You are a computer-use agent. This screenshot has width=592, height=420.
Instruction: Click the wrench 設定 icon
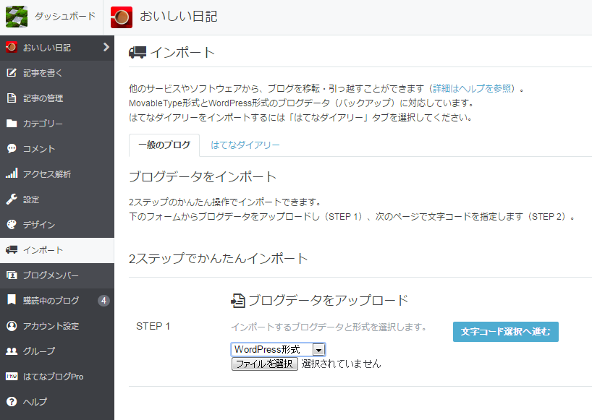pos(12,199)
